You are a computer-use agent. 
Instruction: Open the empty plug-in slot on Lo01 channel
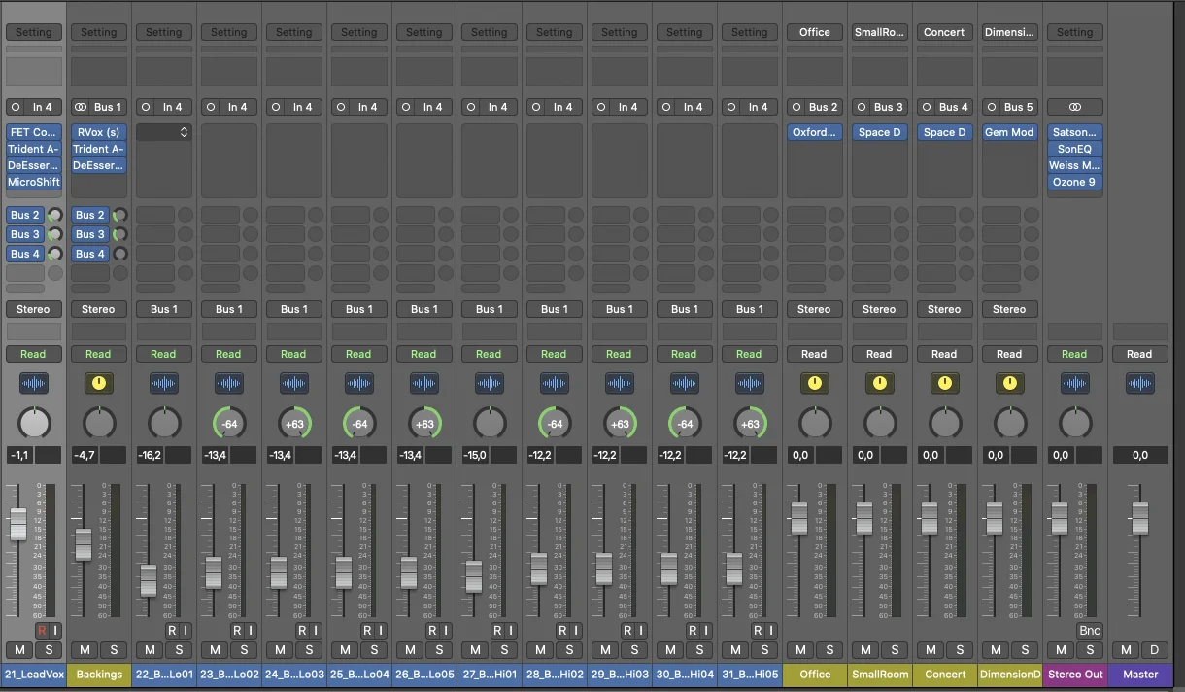point(164,132)
